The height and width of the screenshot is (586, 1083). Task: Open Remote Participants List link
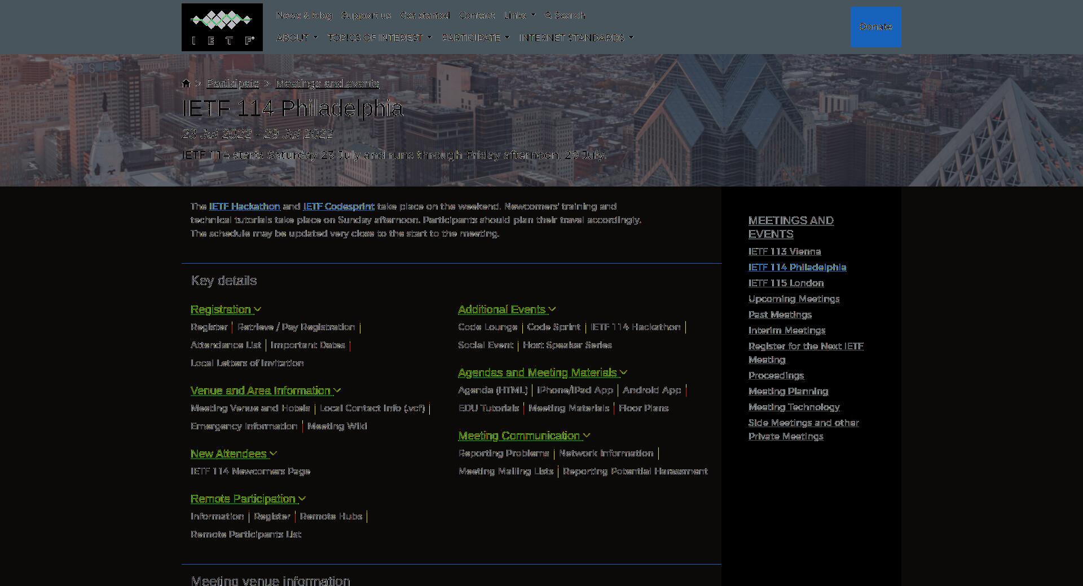coord(246,535)
